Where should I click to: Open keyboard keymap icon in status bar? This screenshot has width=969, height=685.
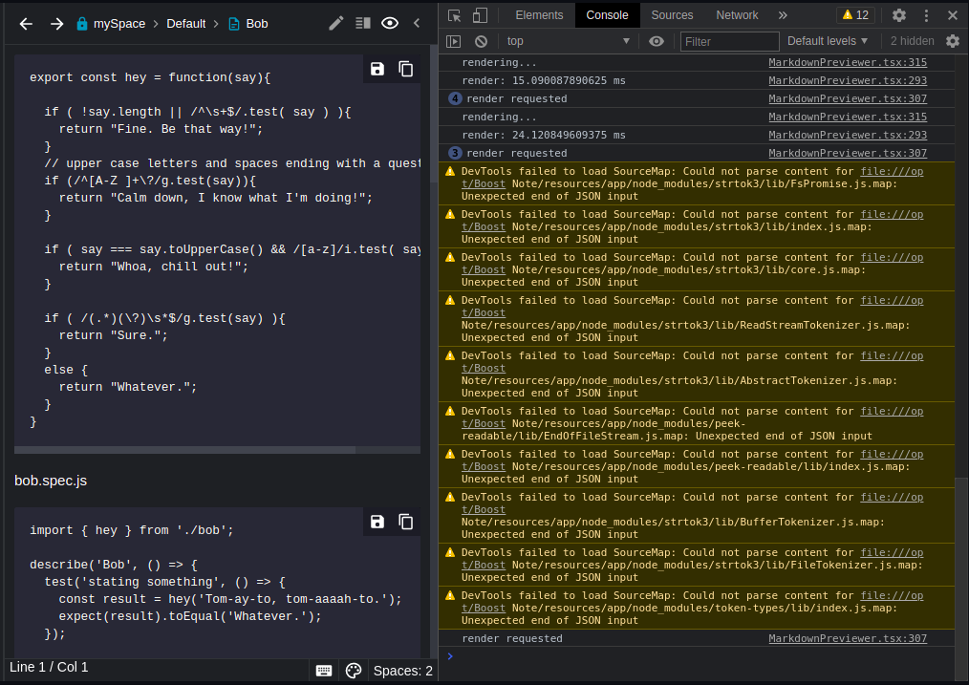324,670
